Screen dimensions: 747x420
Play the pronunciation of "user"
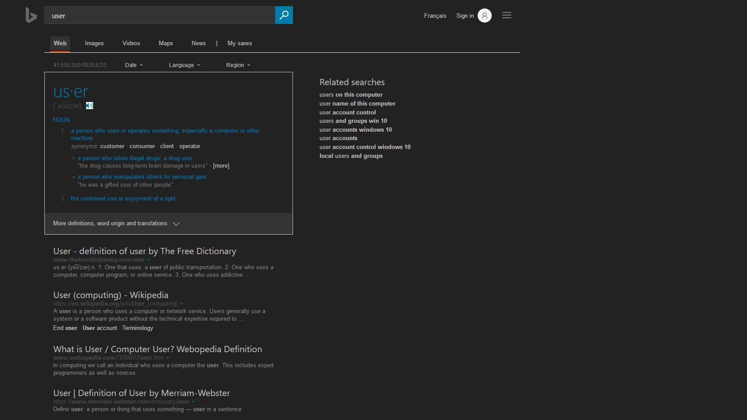89,106
